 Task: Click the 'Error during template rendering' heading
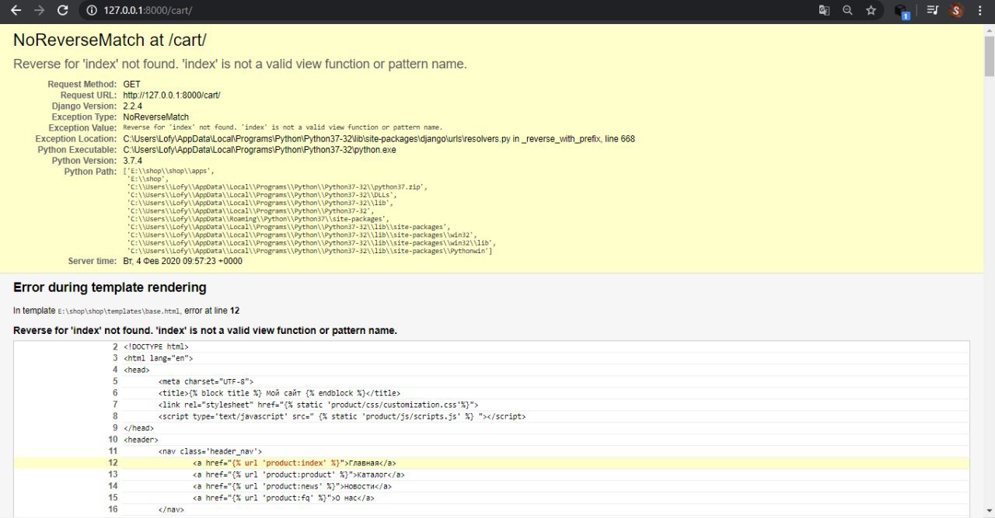coord(110,287)
